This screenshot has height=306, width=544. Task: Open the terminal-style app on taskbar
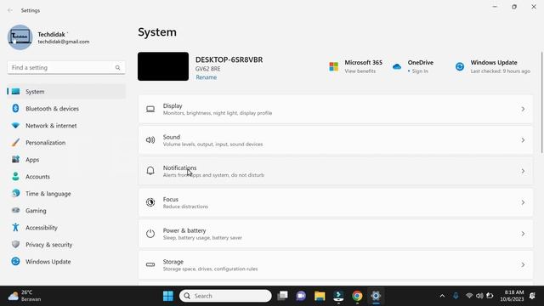pos(338,296)
